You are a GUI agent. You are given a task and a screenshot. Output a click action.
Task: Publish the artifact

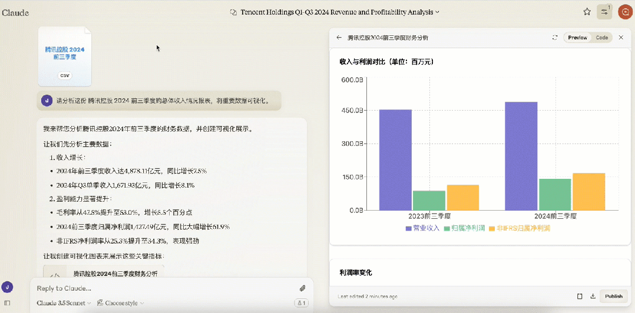[x=614, y=296]
